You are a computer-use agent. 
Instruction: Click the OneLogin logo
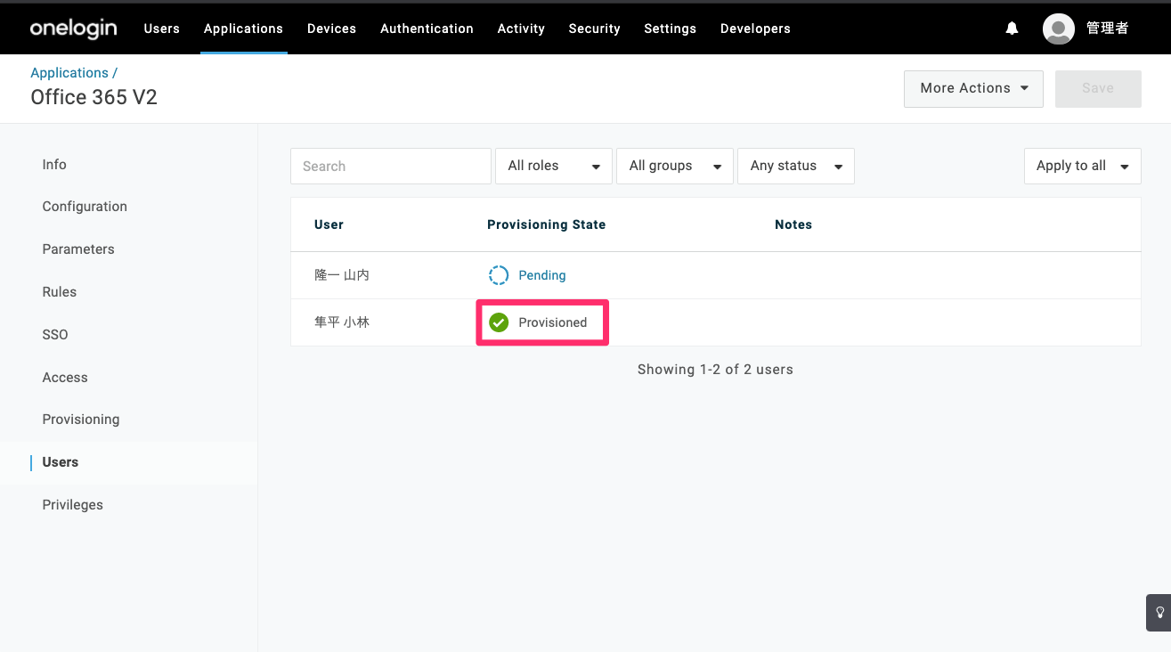73,29
